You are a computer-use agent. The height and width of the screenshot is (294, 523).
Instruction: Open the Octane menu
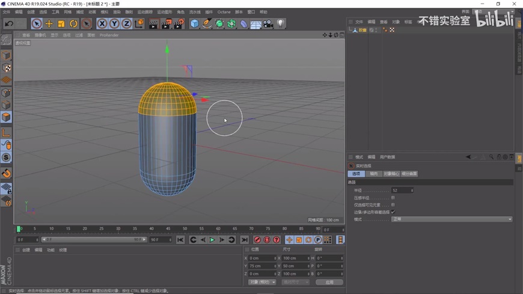tap(224, 12)
